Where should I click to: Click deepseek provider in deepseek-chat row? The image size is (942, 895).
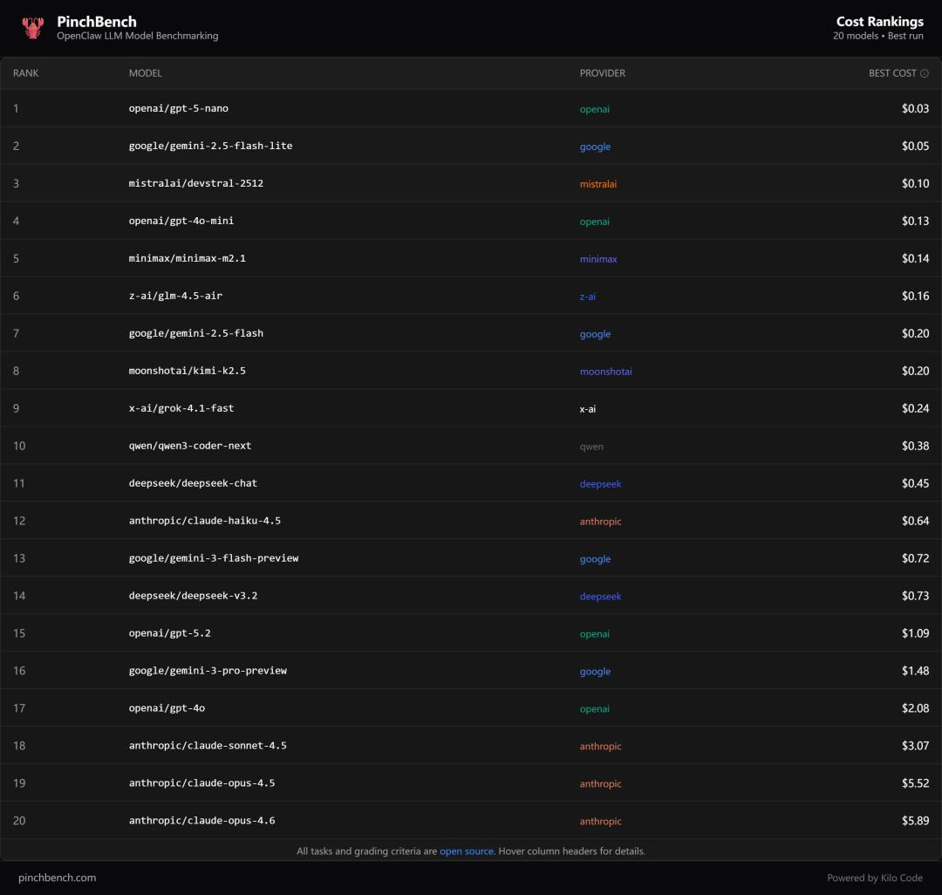click(600, 483)
